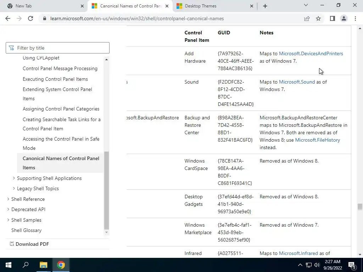Open Using CPLApplet in the sidebar

click(x=41, y=58)
